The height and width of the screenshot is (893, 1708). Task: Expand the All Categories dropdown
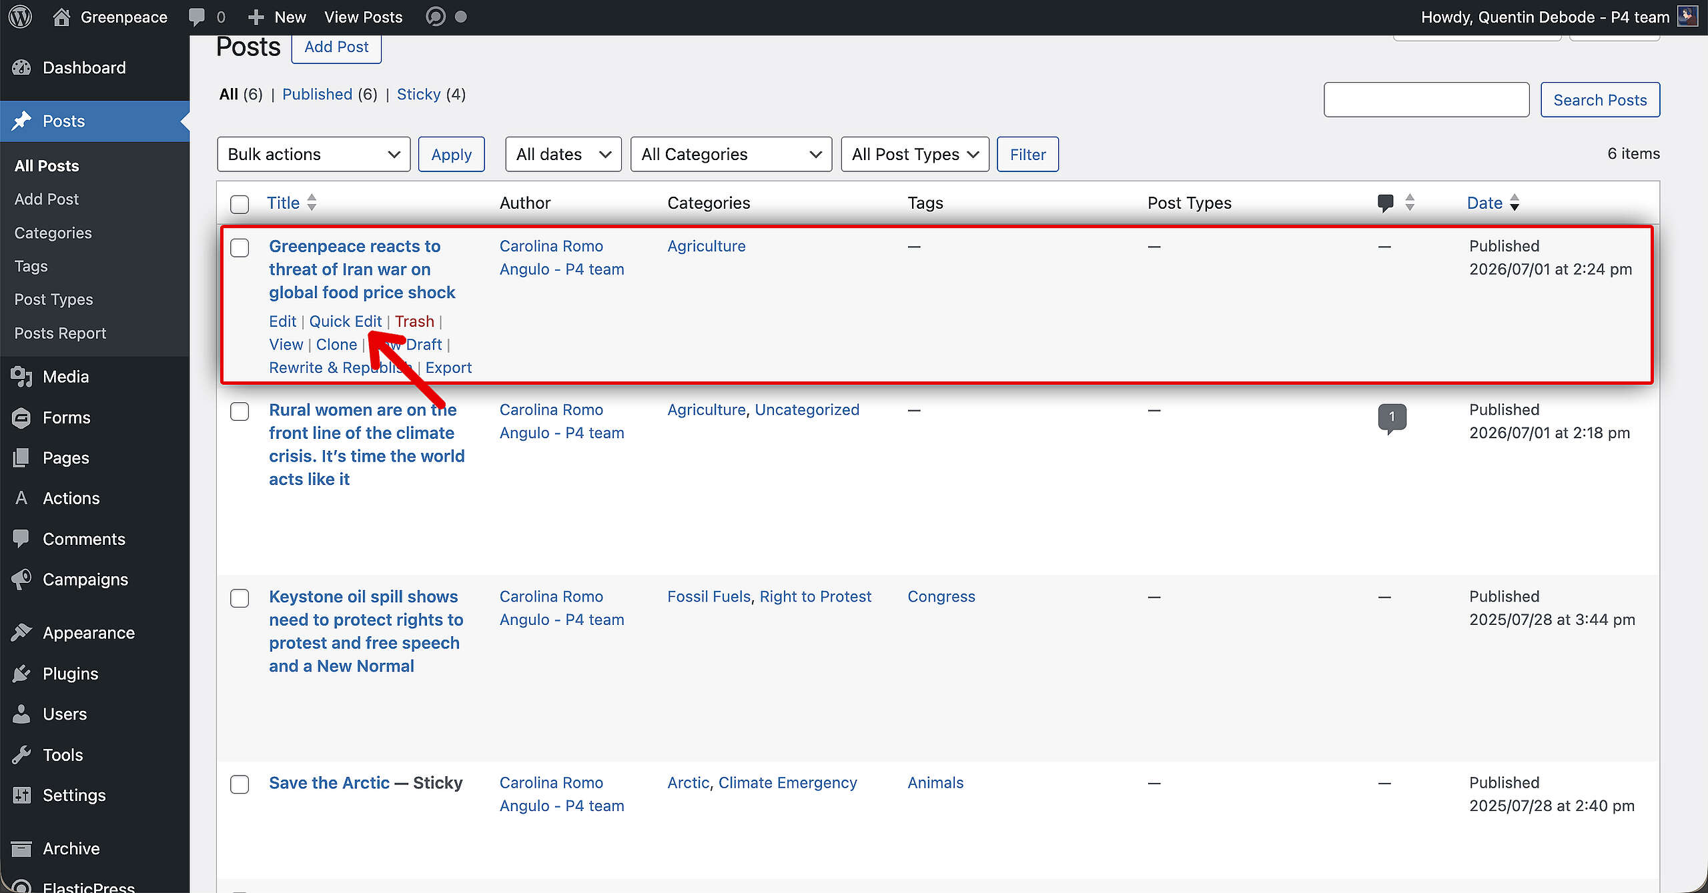[x=731, y=154]
